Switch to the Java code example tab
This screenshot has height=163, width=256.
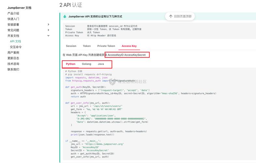click(x=101, y=64)
